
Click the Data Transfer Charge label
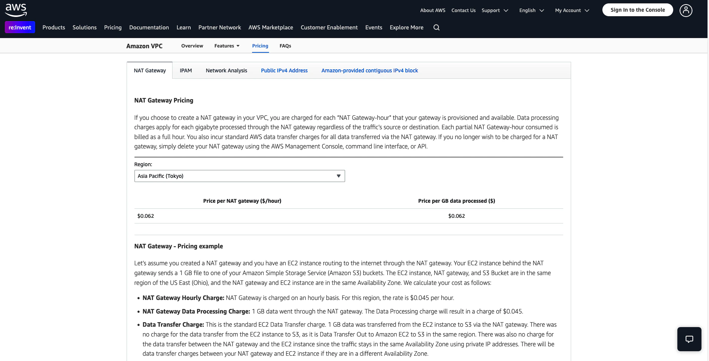173,324
